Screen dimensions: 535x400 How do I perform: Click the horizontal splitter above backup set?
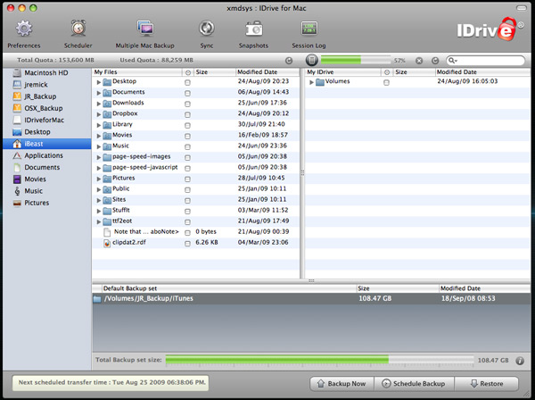pos(311,280)
